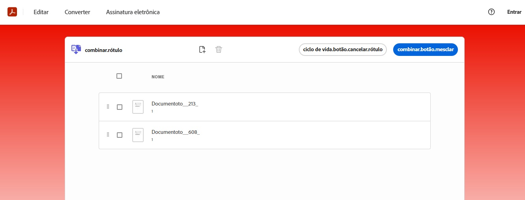Select the Documentoto__213_ thumbnail
The image size is (525, 200).
click(138, 107)
